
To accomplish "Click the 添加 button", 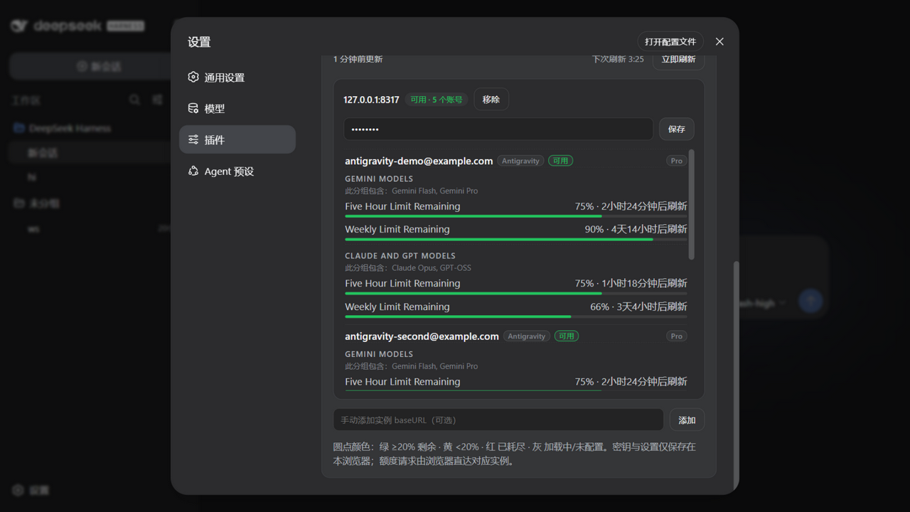I will [687, 420].
